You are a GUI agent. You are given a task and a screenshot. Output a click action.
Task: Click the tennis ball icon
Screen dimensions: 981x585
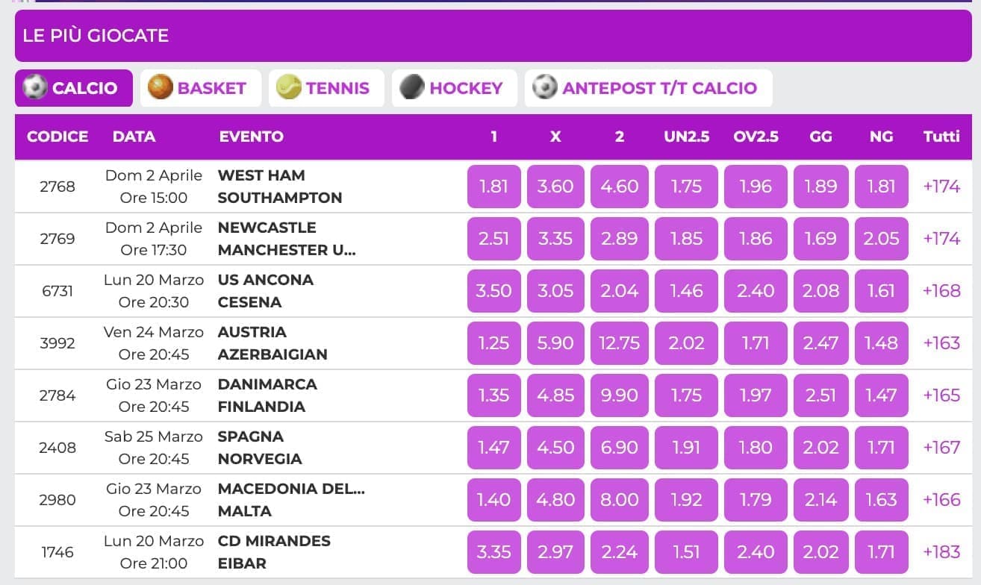(288, 88)
